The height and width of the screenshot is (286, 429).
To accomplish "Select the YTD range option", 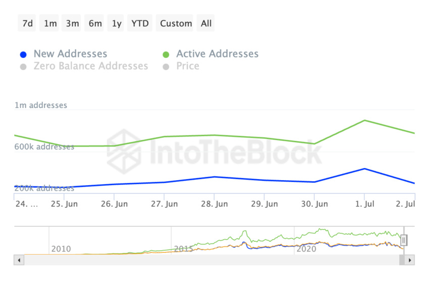I will coord(140,23).
